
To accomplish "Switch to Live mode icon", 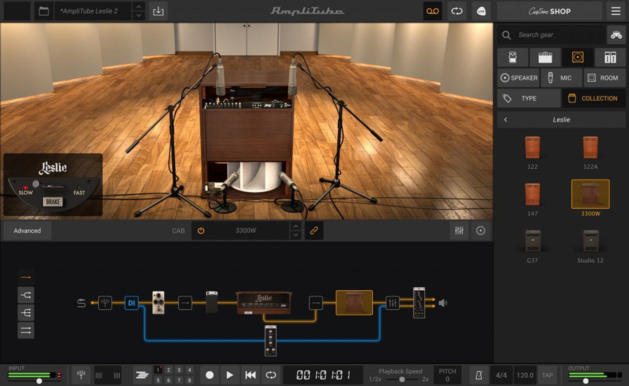I will [481, 11].
